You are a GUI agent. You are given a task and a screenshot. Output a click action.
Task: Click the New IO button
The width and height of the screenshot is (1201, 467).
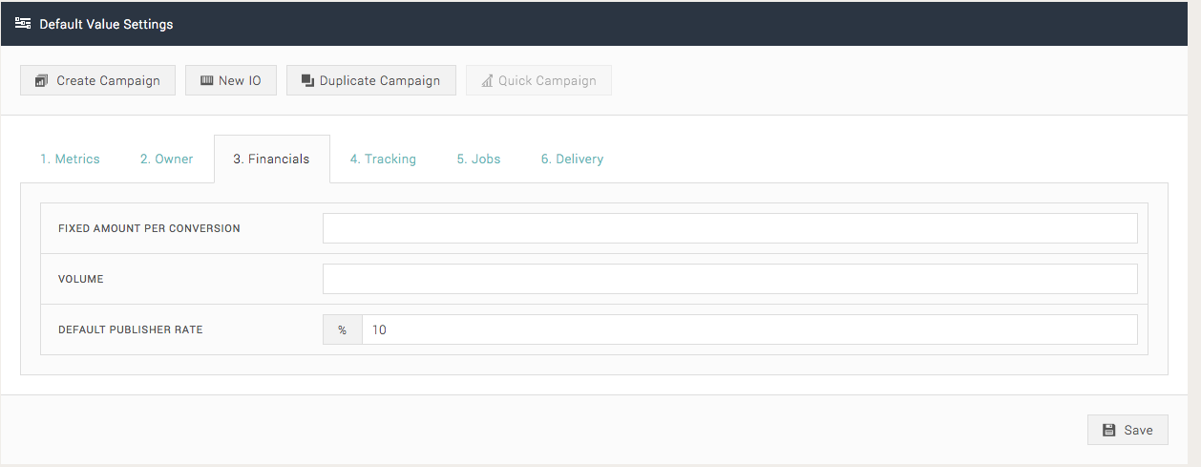pyautogui.click(x=230, y=80)
